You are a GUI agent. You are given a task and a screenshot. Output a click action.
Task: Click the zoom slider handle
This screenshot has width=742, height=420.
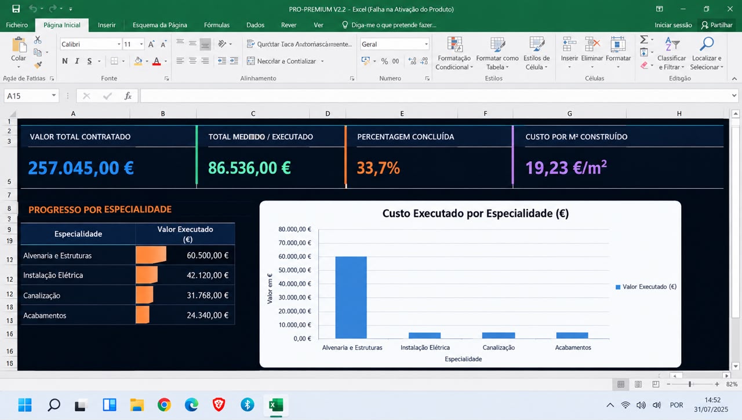click(690, 384)
